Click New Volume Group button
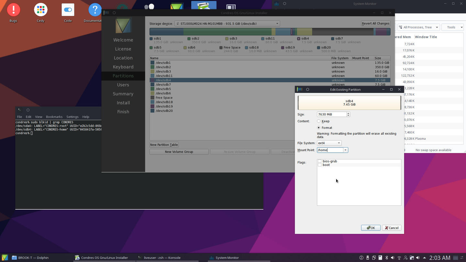The height and width of the screenshot is (262, 466). (179, 152)
